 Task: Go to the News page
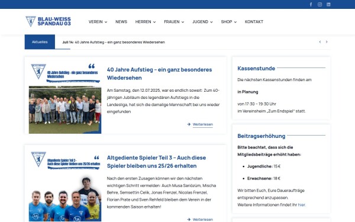121,22
